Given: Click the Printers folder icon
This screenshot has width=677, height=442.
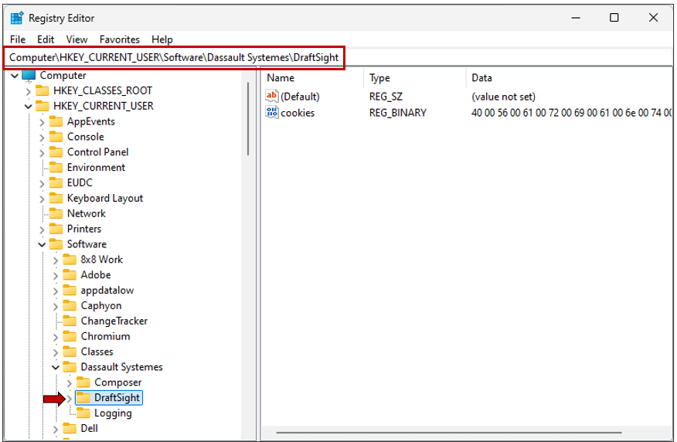Looking at the screenshot, I should (x=56, y=229).
